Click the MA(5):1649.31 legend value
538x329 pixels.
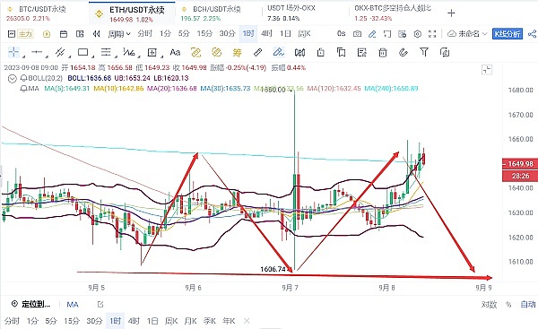click(x=67, y=89)
